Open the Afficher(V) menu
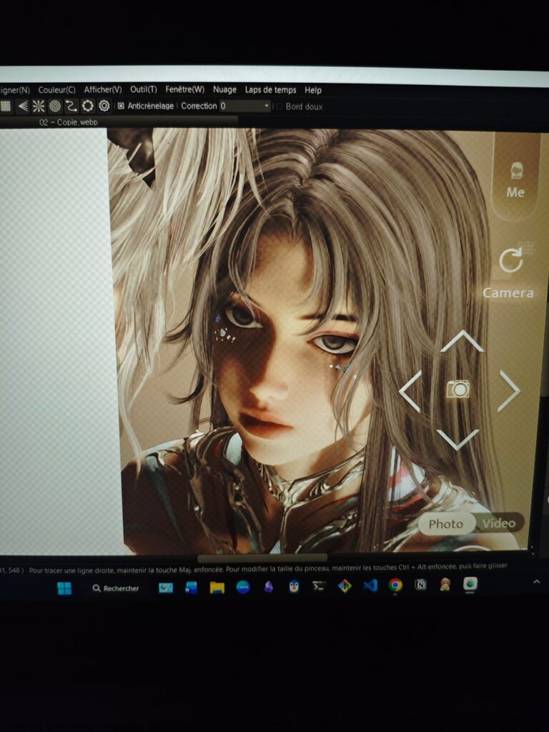This screenshot has height=732, width=549. point(103,89)
